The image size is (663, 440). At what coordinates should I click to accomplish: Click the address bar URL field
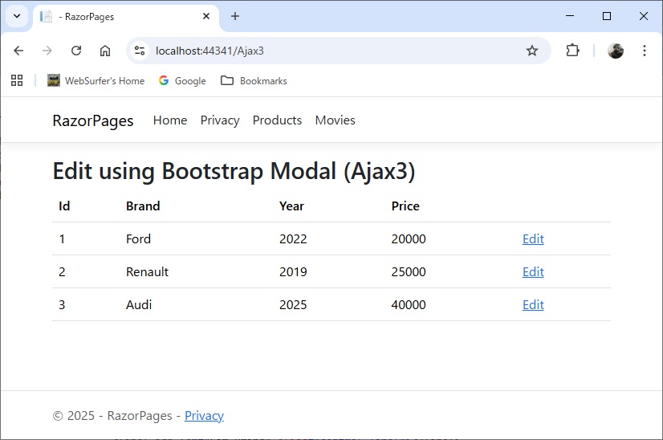point(321,51)
